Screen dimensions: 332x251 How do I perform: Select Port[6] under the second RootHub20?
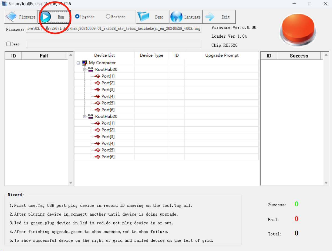[108, 157]
